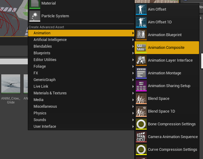Screen dimensions: 203x159
Task: Select Aim Offset 1D entry
Action: 167,22
